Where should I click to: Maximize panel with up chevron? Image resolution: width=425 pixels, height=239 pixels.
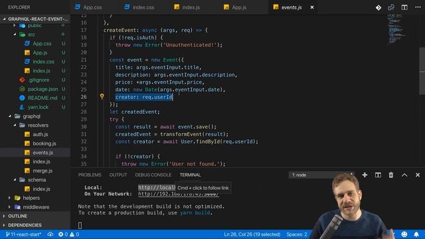point(404,175)
